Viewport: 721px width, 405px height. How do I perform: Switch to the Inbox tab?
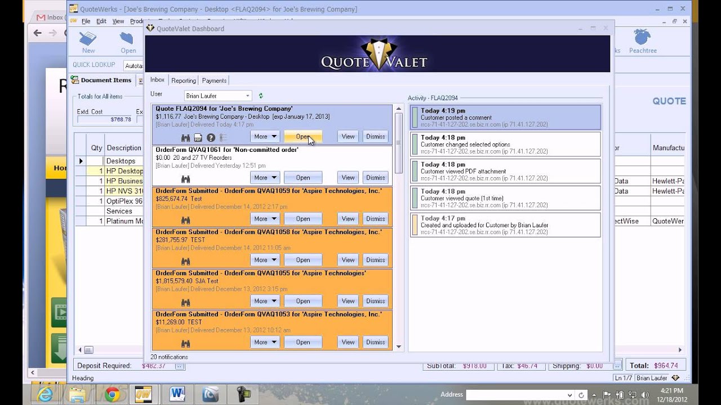pos(157,80)
